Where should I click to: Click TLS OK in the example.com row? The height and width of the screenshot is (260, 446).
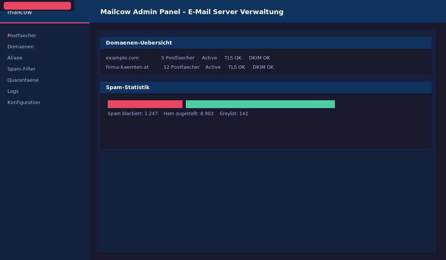(233, 58)
